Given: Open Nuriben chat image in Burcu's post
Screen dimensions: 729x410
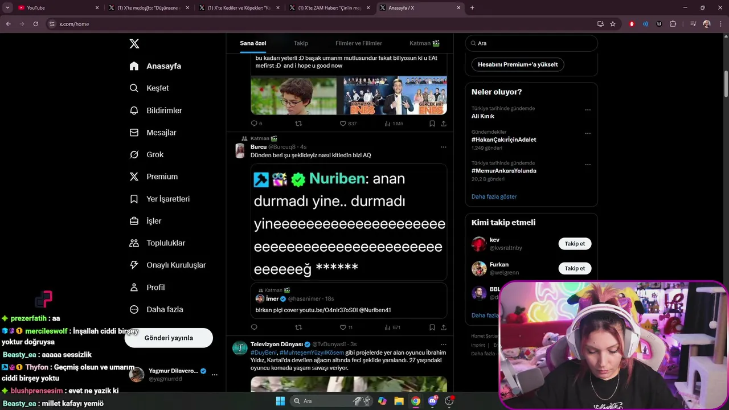Looking at the screenshot, I should [x=349, y=222].
